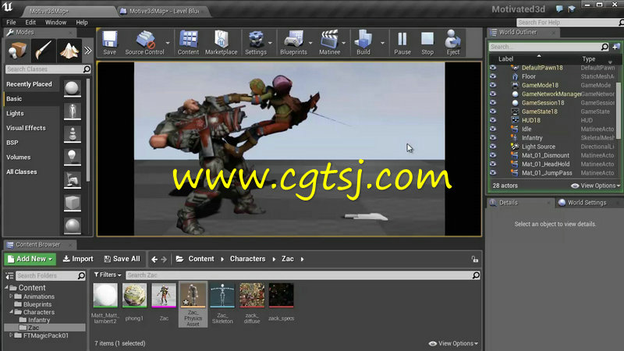Screen dimensions: 624x351
Task: Switch to Level Blueprint tab
Action: [x=164, y=11]
